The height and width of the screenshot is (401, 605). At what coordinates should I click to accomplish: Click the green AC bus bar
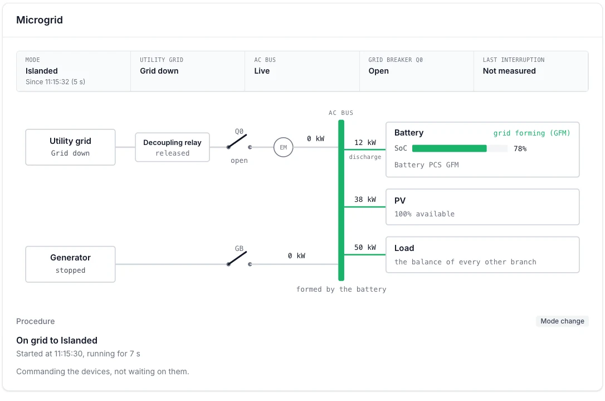pos(341,200)
